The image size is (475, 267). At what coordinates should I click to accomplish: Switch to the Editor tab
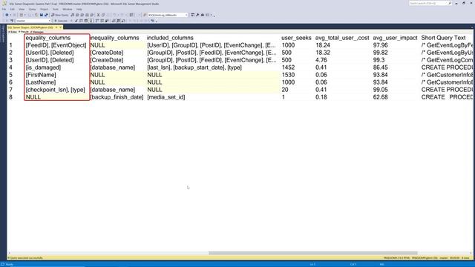tap(13, 32)
